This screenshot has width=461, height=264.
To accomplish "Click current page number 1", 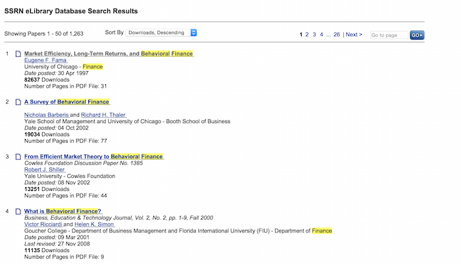I will pyautogui.click(x=301, y=34).
